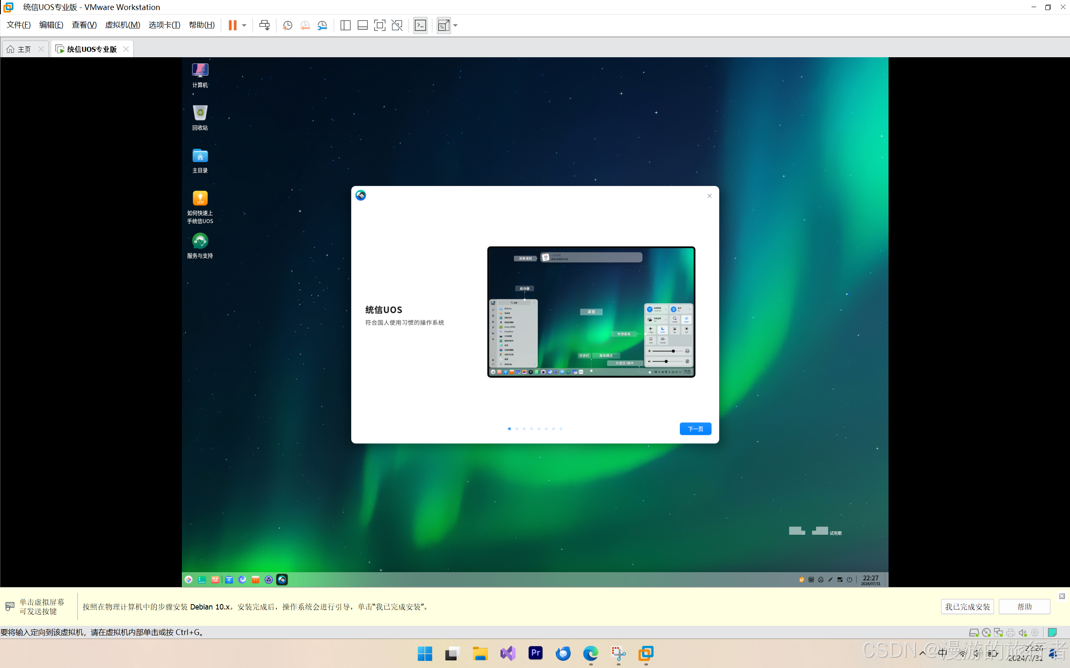Open the 计算机 desktop icon
This screenshot has width=1070, height=668.
click(200, 76)
